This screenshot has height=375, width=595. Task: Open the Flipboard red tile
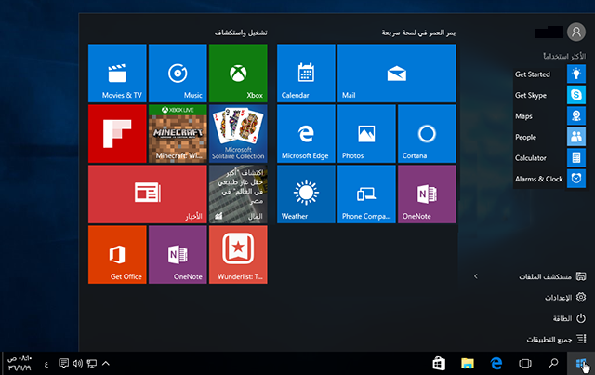pyautogui.click(x=117, y=134)
